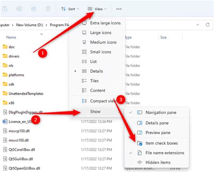Click the Size column header
The width and height of the screenshot is (214, 172).
[163, 37]
